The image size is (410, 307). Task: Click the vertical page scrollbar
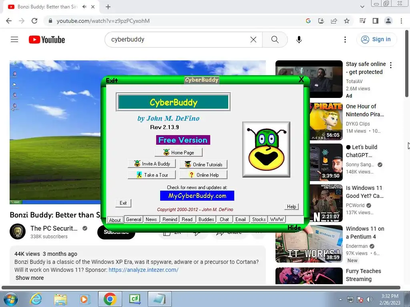point(407,64)
